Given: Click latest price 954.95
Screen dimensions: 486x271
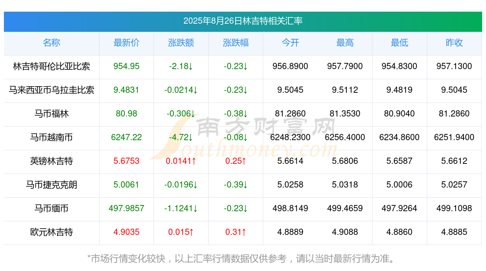Looking at the screenshot, I should tap(126, 66).
